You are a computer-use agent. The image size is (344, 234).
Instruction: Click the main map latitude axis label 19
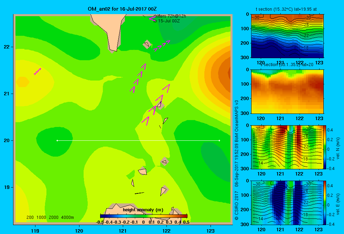7,187
